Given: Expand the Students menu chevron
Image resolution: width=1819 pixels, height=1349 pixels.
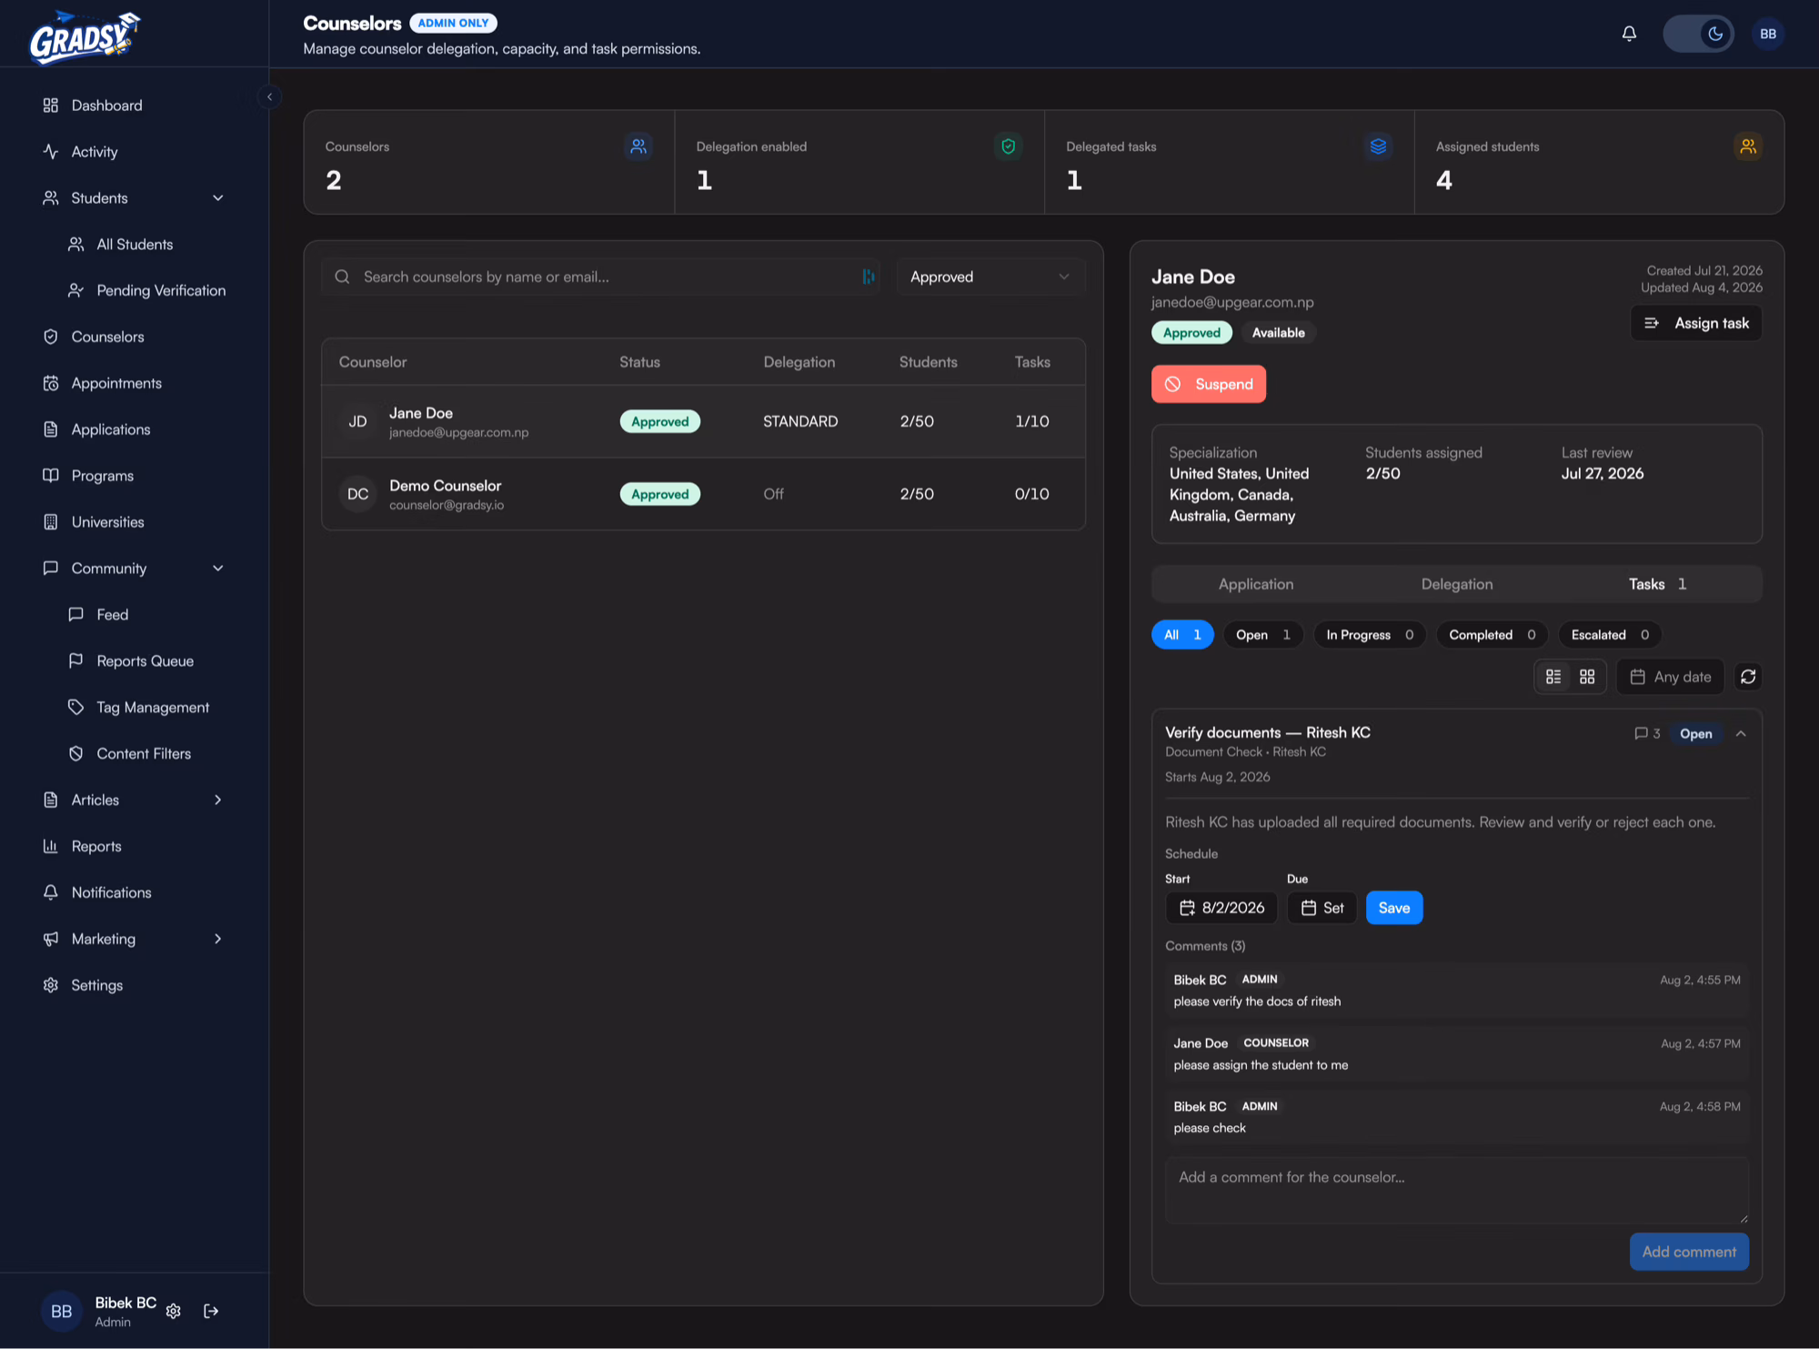Looking at the screenshot, I should tap(218, 197).
